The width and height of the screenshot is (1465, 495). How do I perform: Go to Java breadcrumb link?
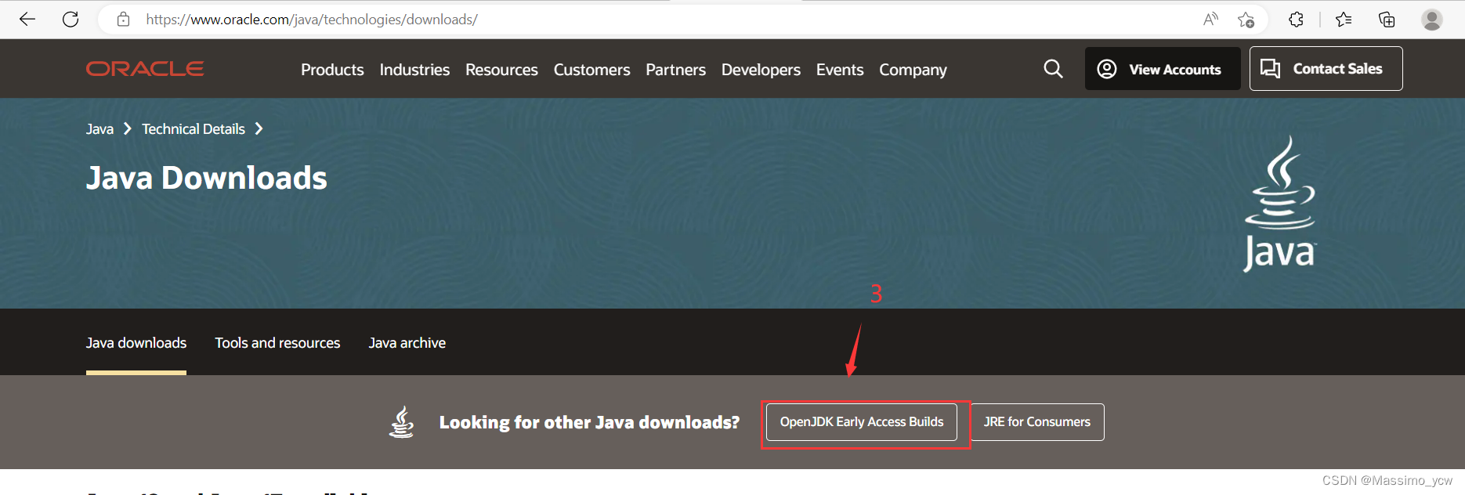tap(99, 129)
